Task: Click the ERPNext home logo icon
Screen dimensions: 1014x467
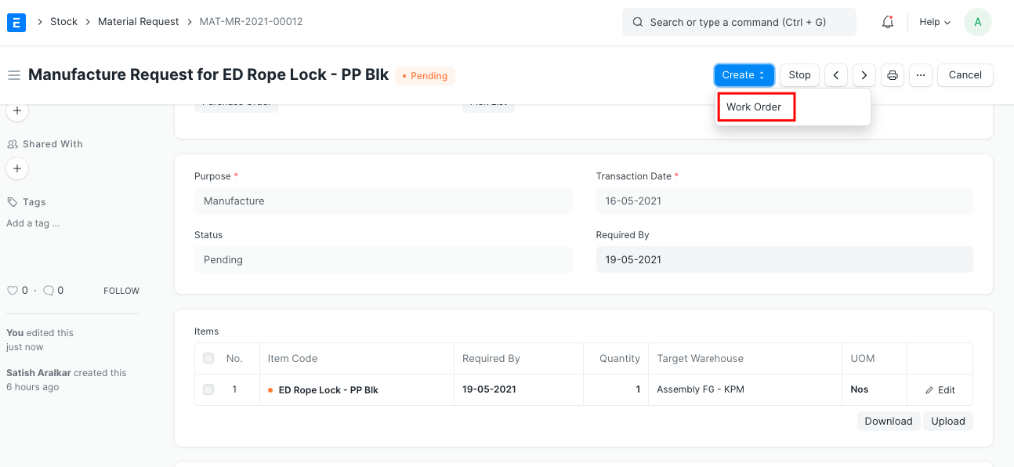Action: [x=16, y=22]
